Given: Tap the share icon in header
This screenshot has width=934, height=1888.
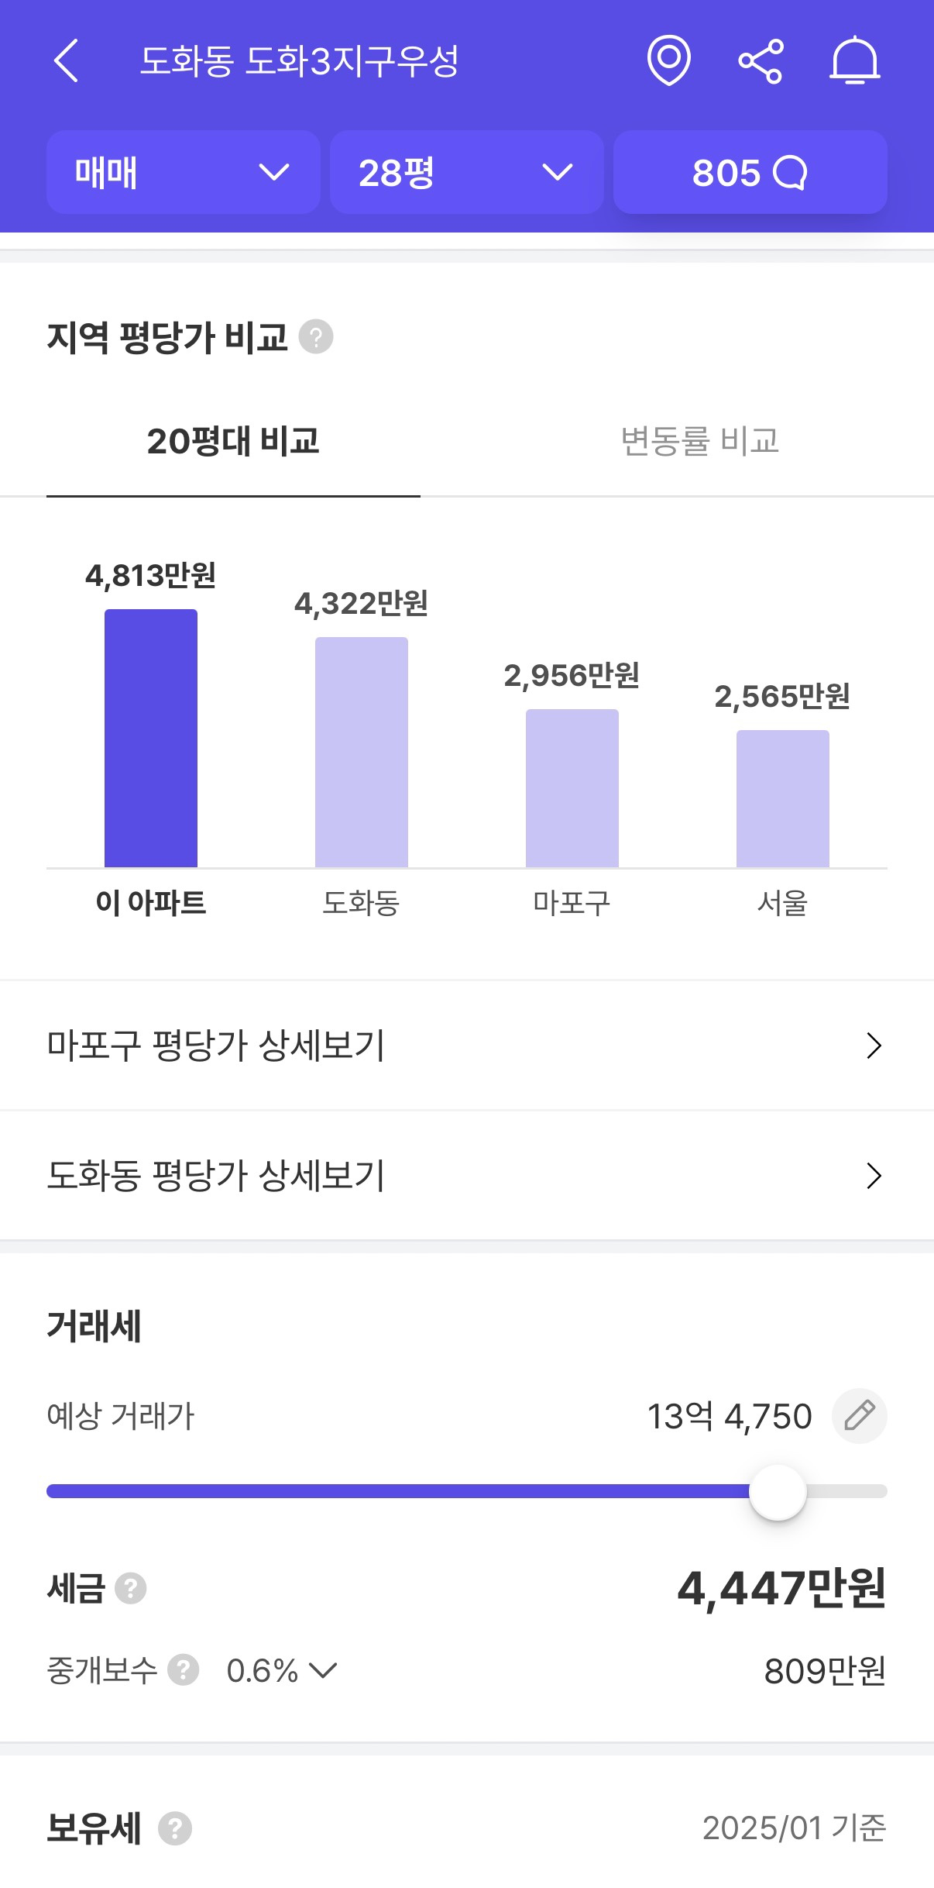Looking at the screenshot, I should point(761,61).
